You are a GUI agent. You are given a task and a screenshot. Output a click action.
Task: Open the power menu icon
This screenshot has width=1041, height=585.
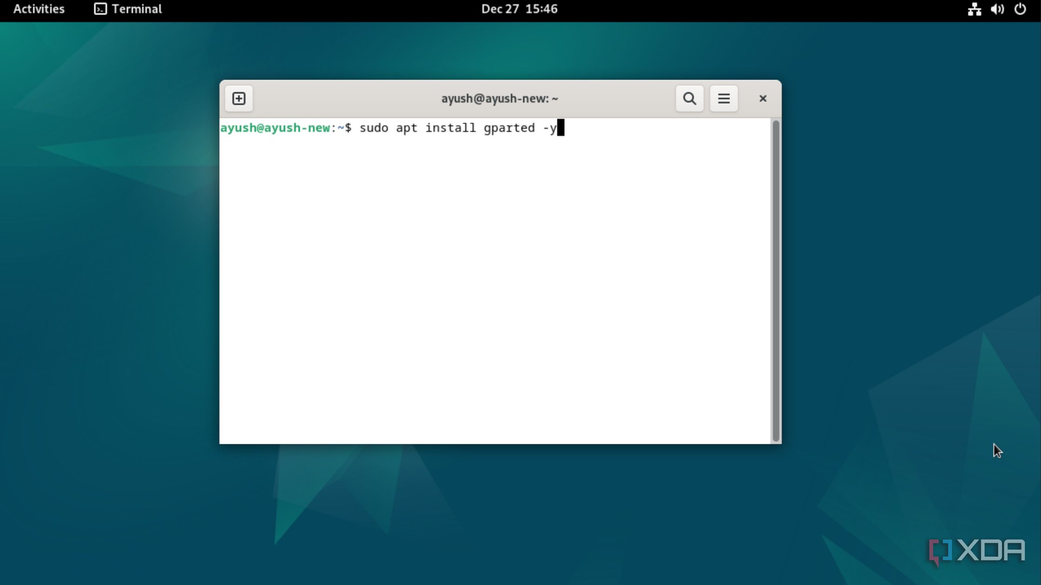[x=1020, y=9]
